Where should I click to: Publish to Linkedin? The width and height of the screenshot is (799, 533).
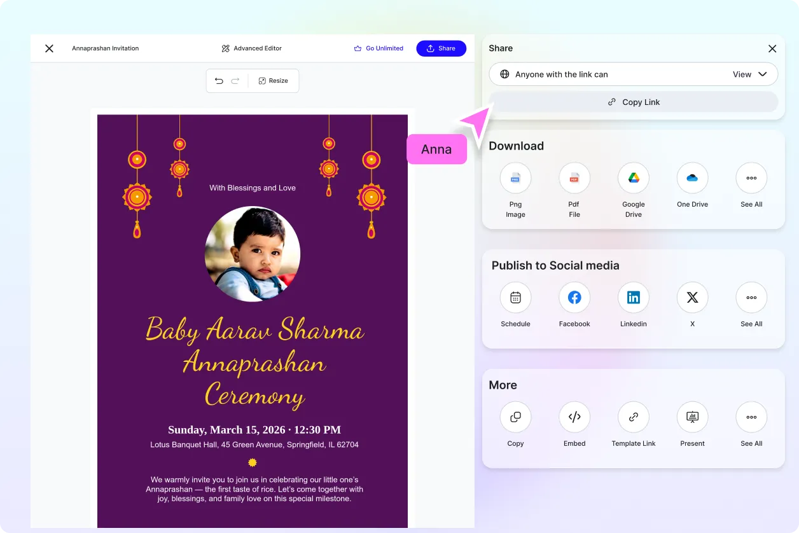pyautogui.click(x=634, y=298)
